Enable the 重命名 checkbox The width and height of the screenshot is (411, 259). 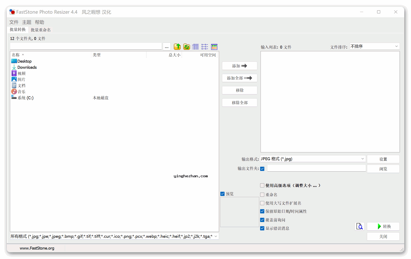(x=262, y=195)
